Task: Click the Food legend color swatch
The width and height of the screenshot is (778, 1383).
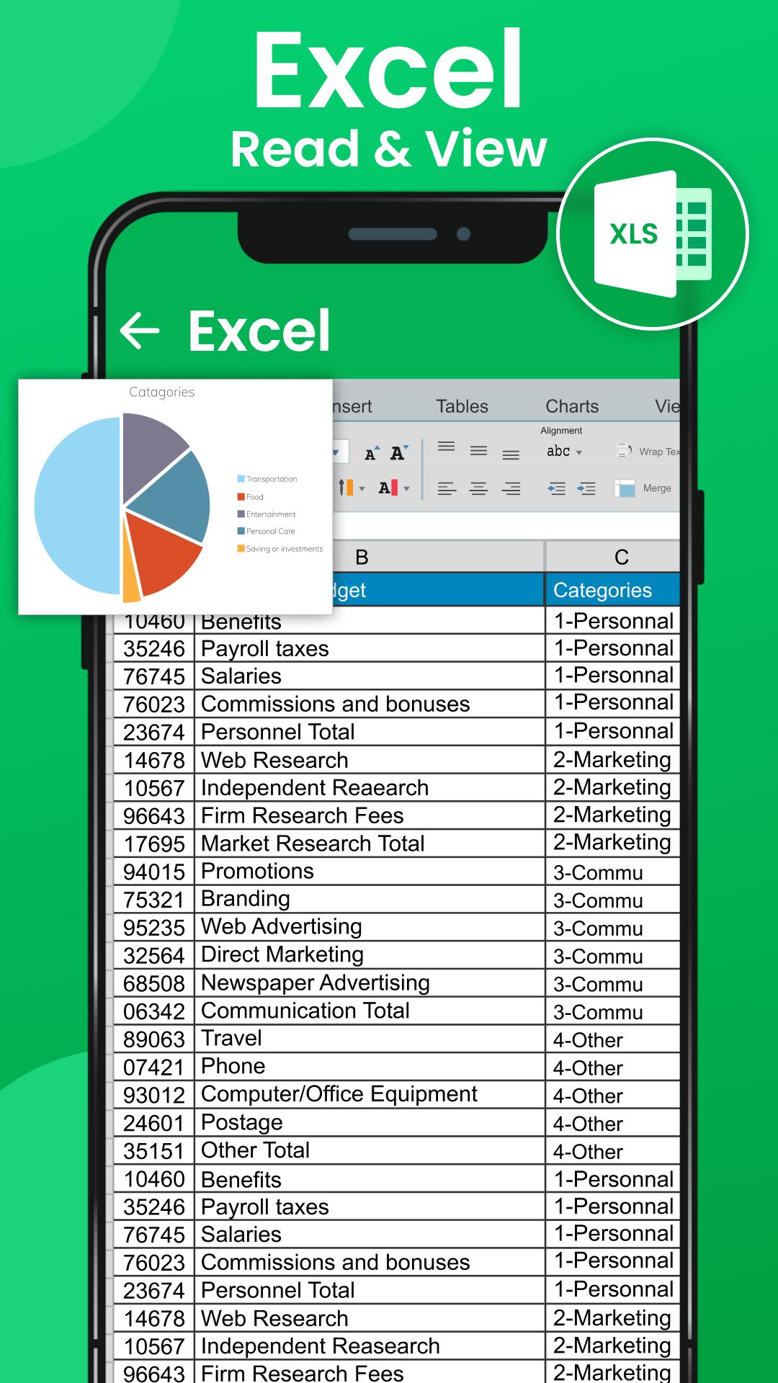Action: tap(241, 497)
